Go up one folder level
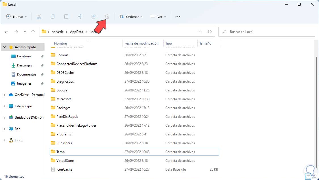This screenshot has width=319, height=180. 33,32
